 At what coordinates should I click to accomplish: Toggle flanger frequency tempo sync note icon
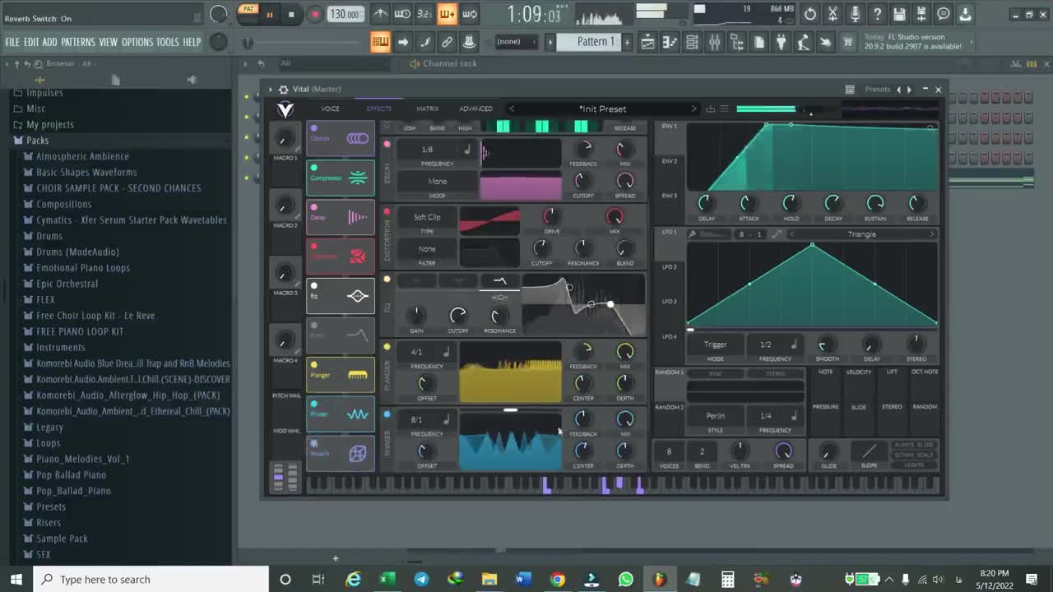coord(447,352)
